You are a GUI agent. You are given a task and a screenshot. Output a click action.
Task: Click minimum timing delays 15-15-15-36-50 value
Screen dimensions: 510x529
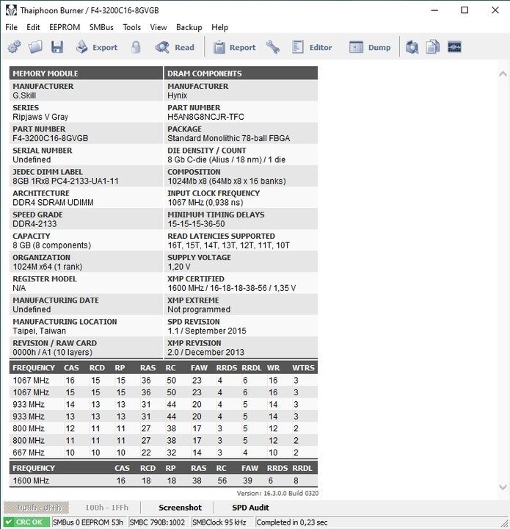197,224
